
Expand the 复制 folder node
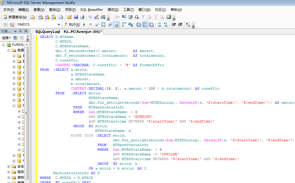9,177
